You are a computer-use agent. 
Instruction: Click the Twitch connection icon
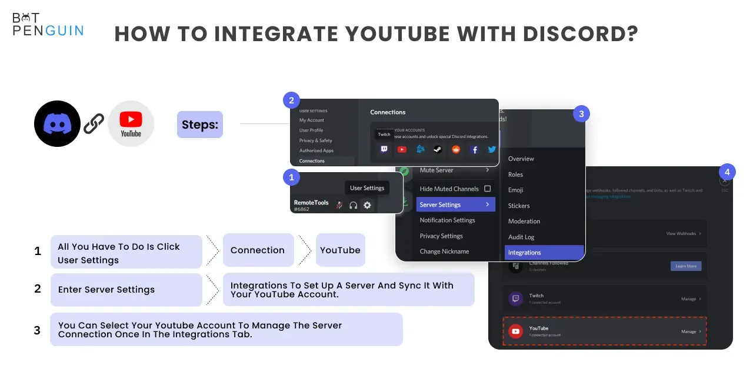(384, 149)
